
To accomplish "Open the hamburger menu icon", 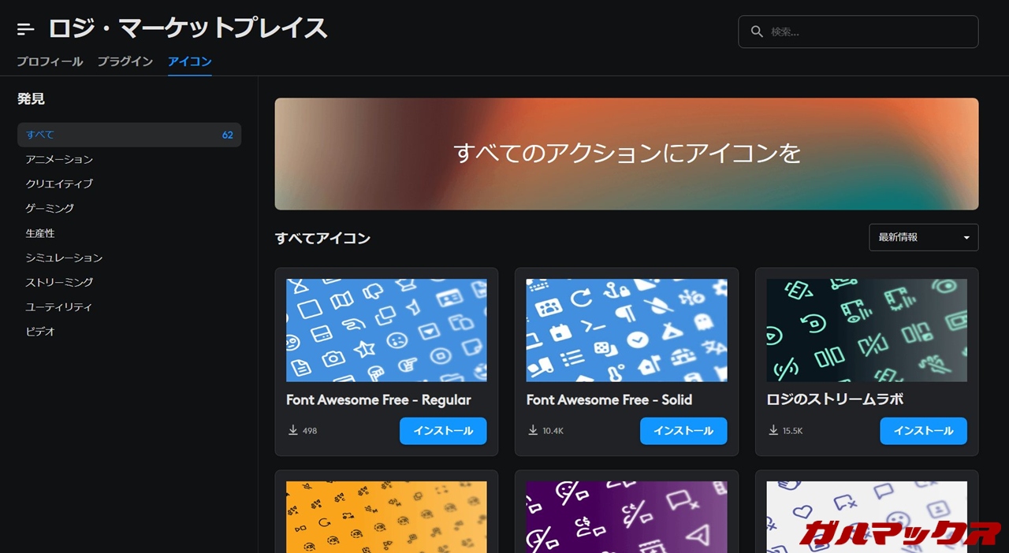I will [x=25, y=30].
